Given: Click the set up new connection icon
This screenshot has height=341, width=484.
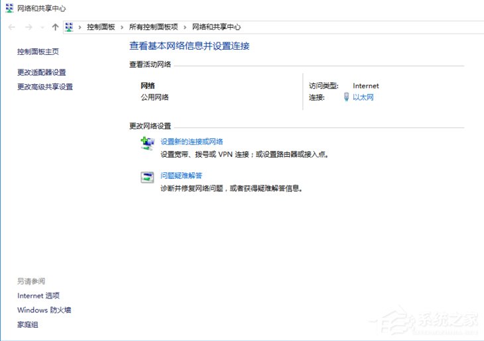Looking at the screenshot, I should pos(147,144).
